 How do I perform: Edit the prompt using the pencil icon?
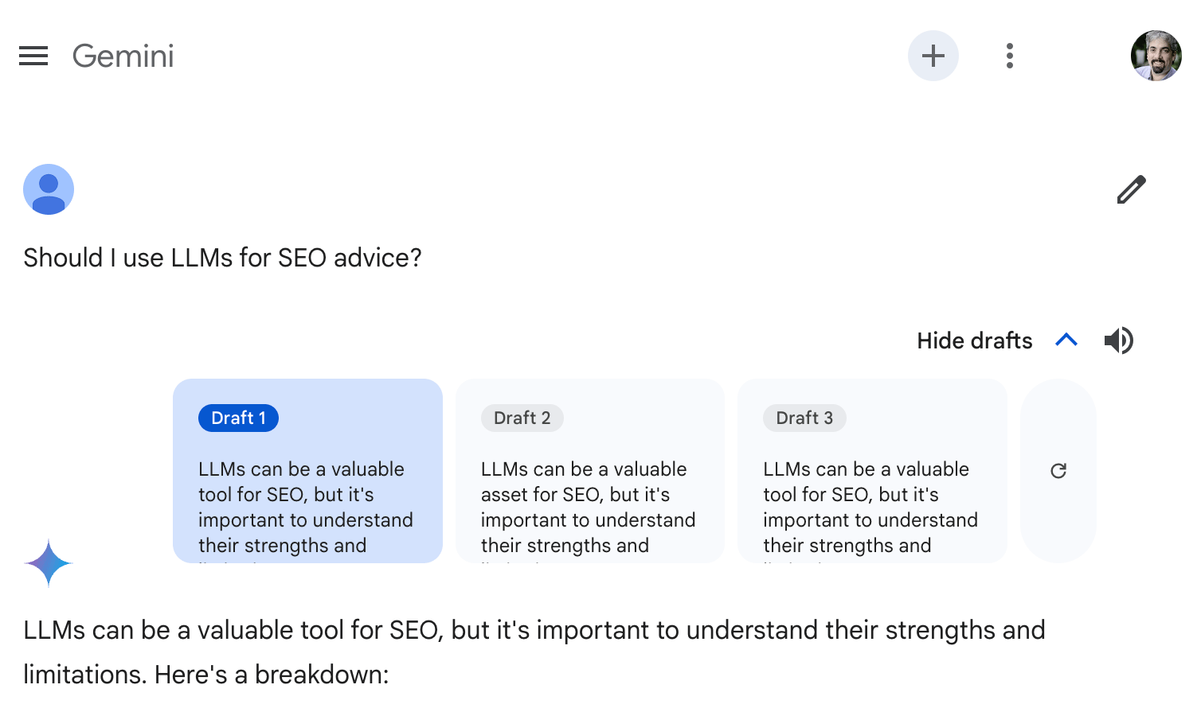[x=1131, y=189]
